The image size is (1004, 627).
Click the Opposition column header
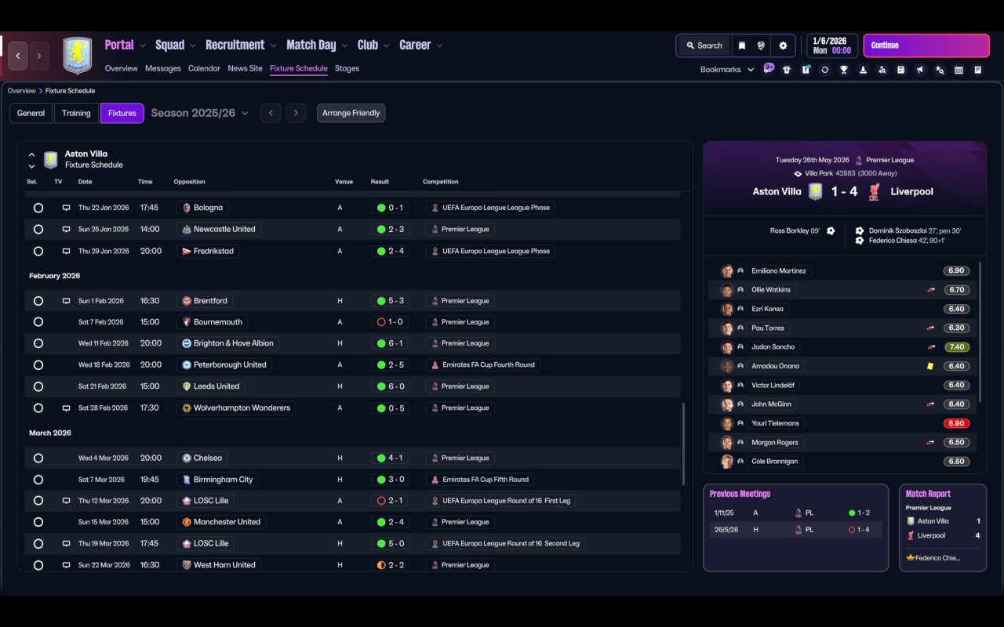[x=190, y=182]
